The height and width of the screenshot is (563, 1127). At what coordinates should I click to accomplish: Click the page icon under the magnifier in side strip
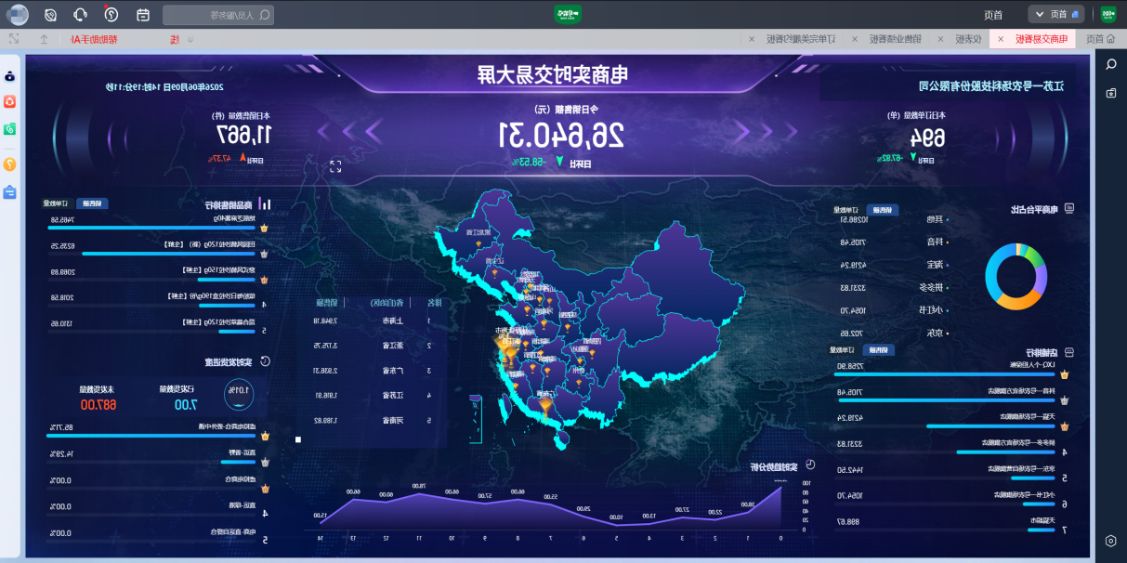(1111, 93)
